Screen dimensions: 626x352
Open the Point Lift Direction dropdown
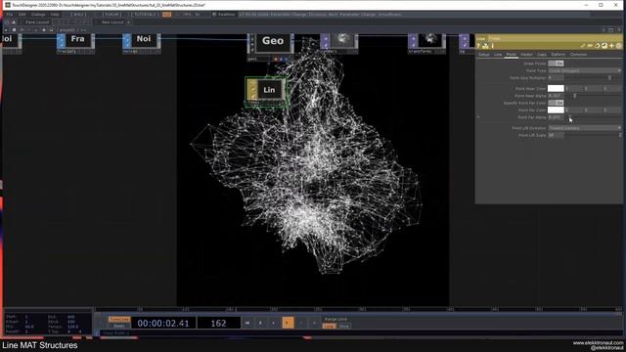[x=585, y=128]
